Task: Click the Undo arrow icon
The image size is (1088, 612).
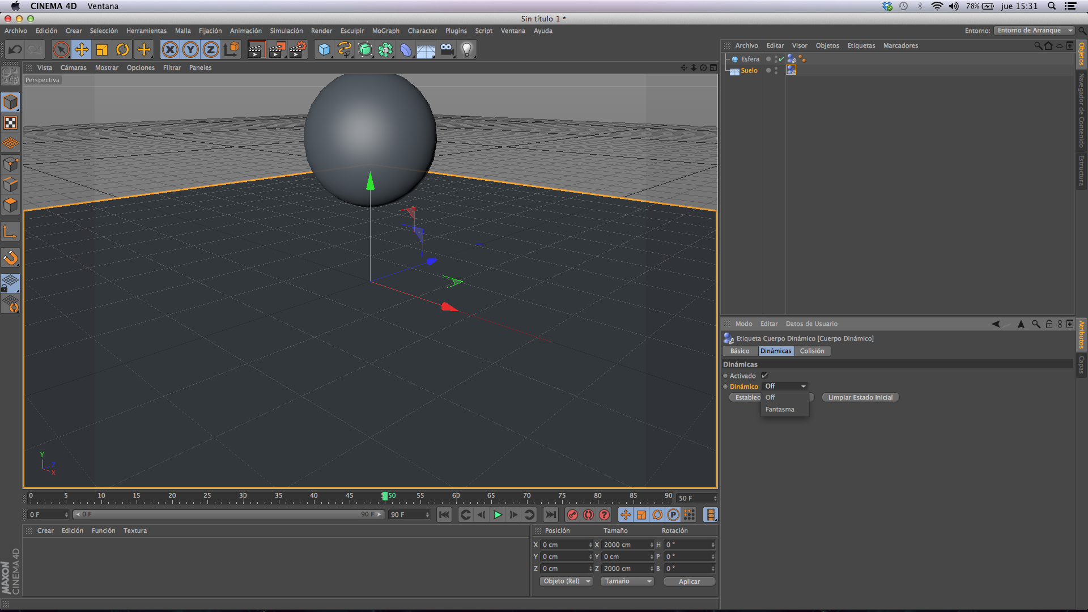Action: point(15,50)
